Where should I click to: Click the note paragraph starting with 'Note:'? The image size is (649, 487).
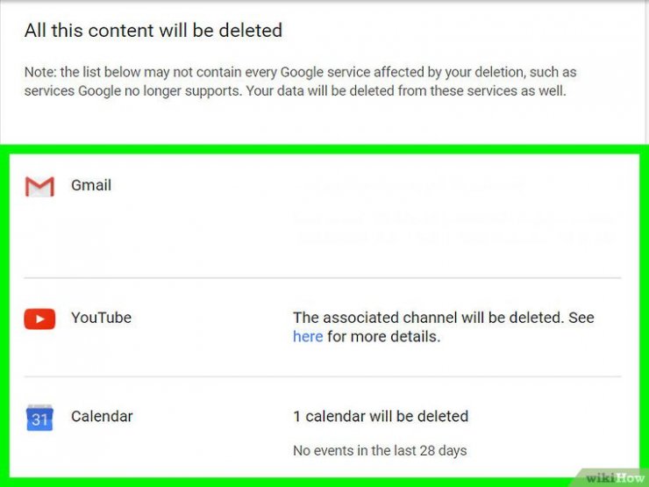tap(300, 80)
